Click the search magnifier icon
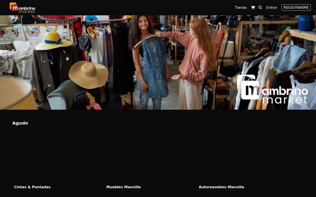Viewport: 316px width, 197px height. [x=260, y=7]
